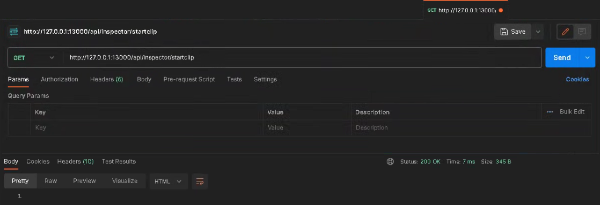
Task: Click the network globe icon near Status
Action: tap(390, 162)
